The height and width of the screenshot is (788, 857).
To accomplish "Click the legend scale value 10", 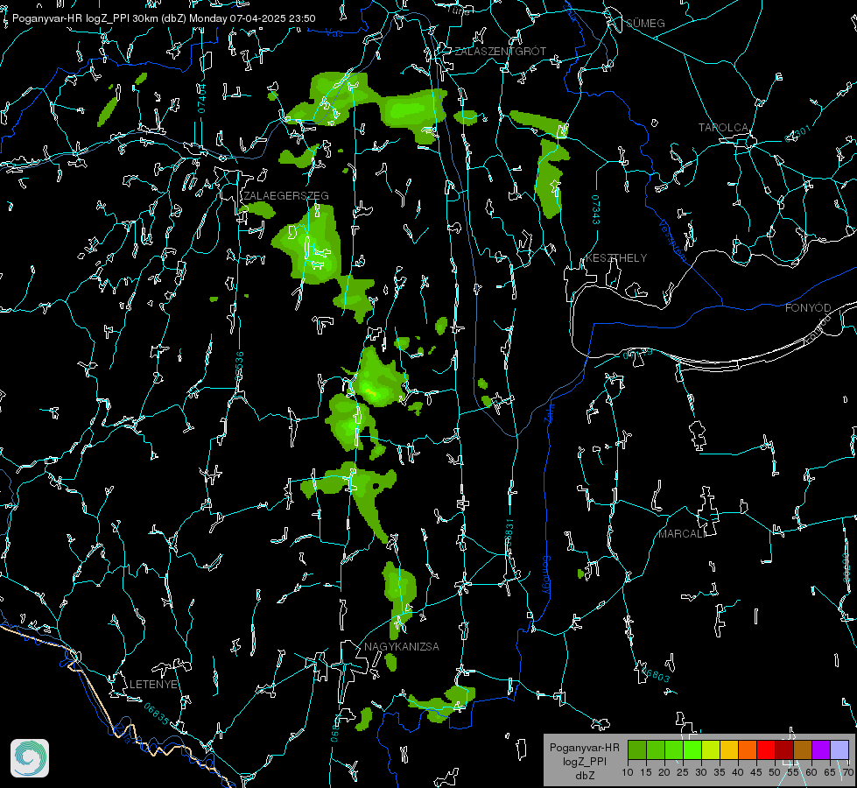I will coord(628,773).
